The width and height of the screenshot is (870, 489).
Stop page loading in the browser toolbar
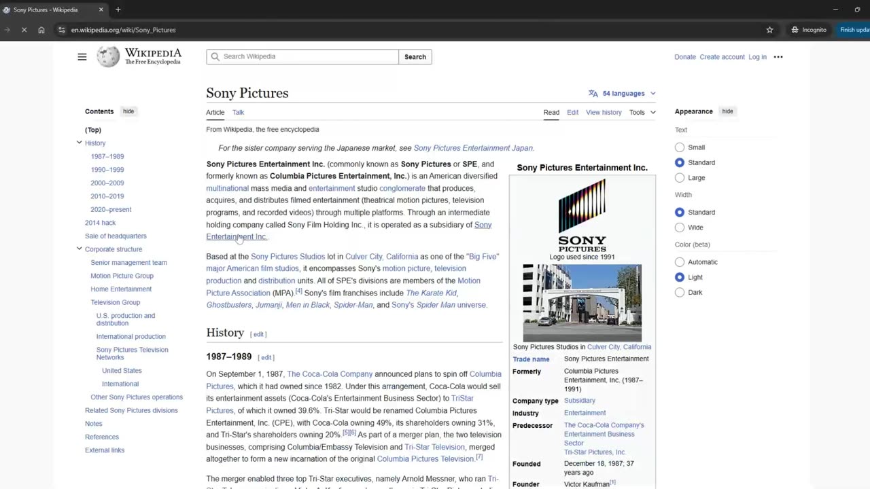click(24, 30)
